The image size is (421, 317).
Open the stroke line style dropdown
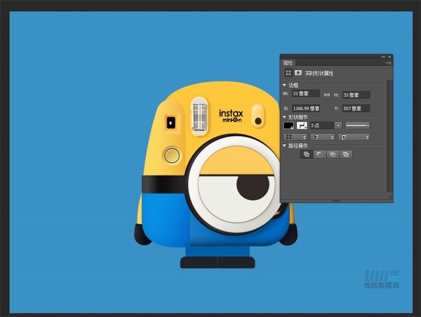tap(357, 126)
